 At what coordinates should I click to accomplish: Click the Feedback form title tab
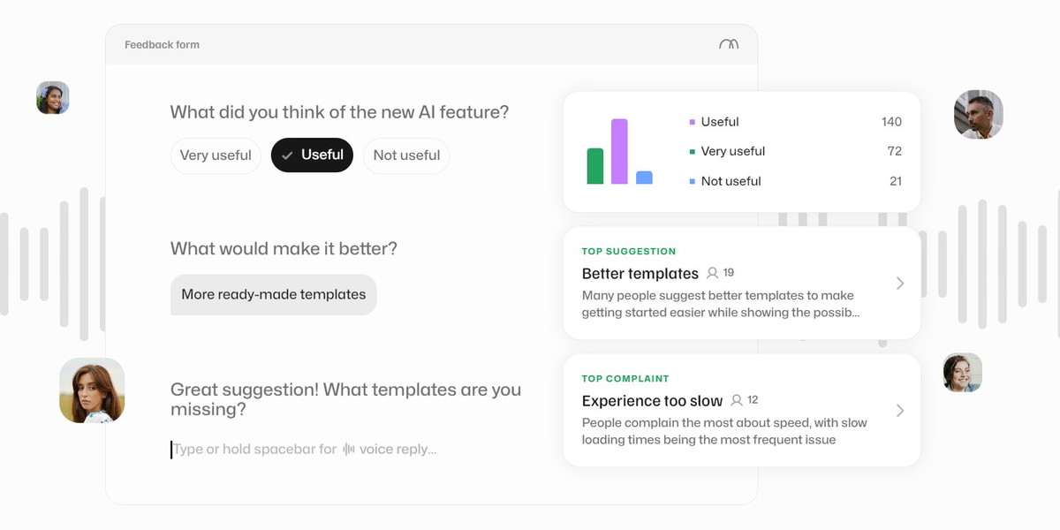pyautogui.click(x=162, y=45)
